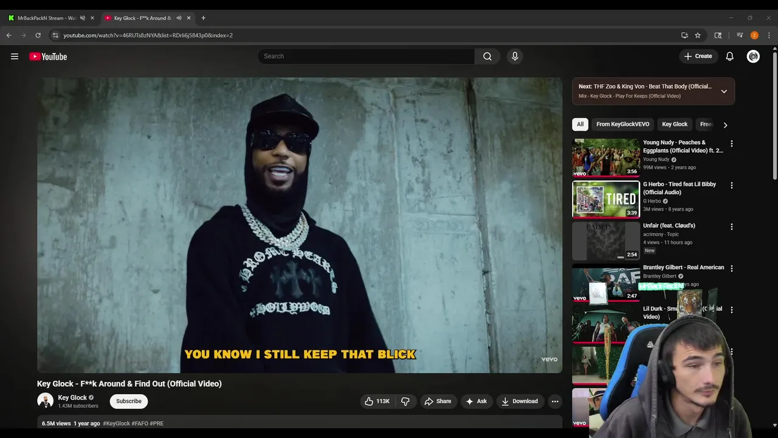Expand the Next up mix playlist
The width and height of the screenshot is (778, 438).
click(724, 91)
